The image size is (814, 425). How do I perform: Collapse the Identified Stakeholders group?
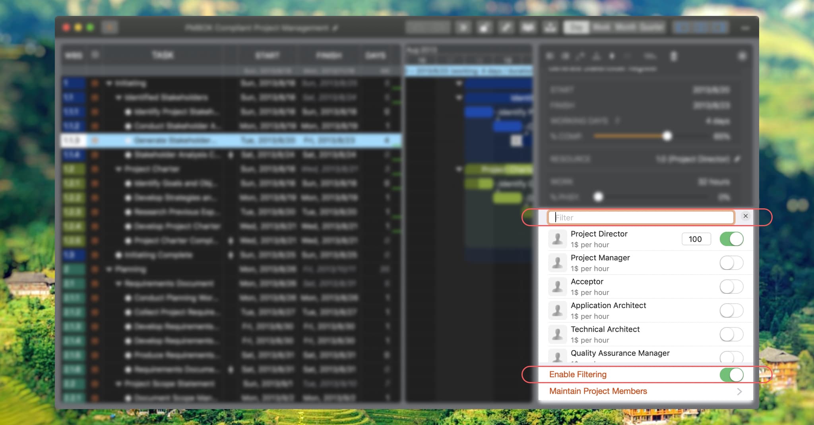click(x=118, y=98)
